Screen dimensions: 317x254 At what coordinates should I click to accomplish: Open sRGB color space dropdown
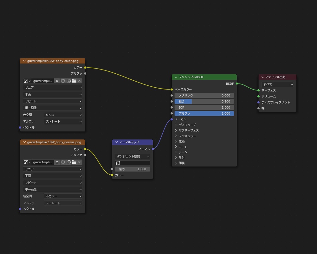63,115
